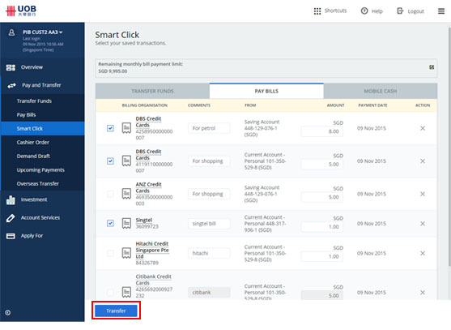Screen dimensions: 451x330
Task: Click the blue Transfer button
Action: click(116, 311)
